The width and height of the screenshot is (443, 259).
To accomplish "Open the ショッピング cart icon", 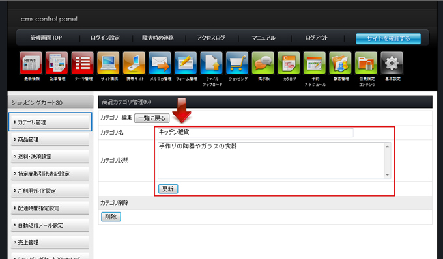I will pos(237,62).
